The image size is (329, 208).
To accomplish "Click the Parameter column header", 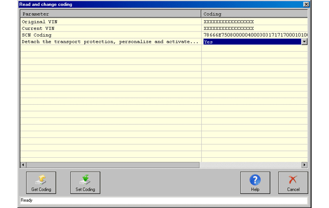I will [x=110, y=14].
